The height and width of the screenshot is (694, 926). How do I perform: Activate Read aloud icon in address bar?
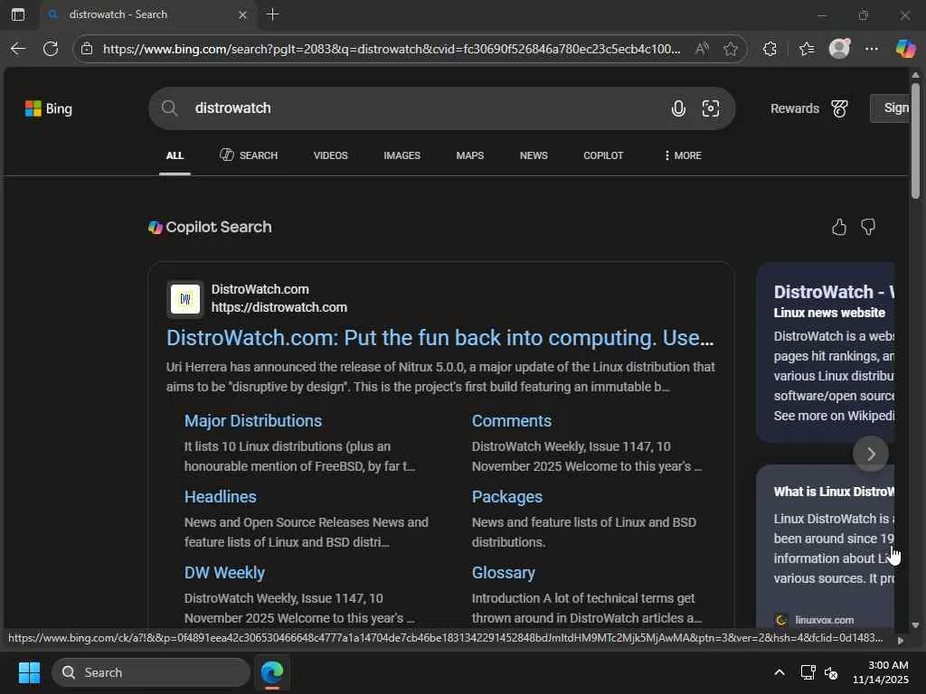[702, 49]
